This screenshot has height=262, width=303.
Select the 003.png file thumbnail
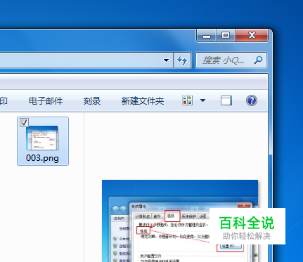[x=42, y=138]
